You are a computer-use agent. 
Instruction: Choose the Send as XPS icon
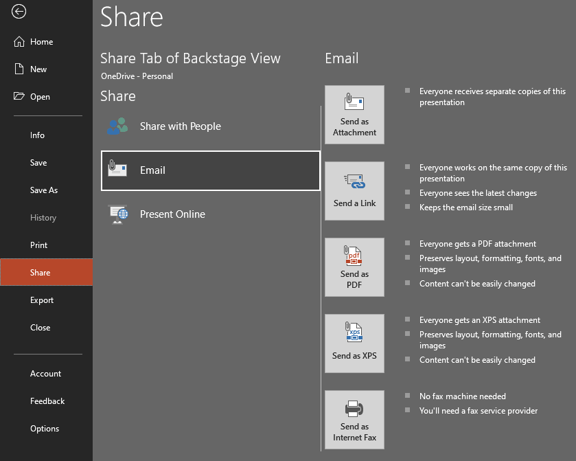coord(354,330)
